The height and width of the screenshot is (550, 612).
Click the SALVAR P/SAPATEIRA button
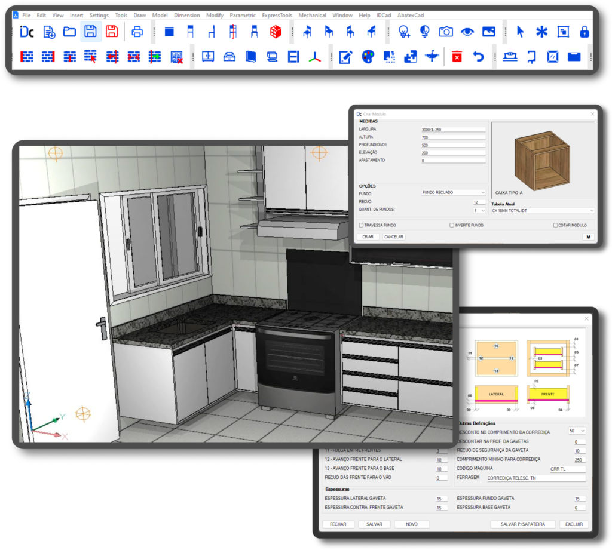tap(522, 524)
